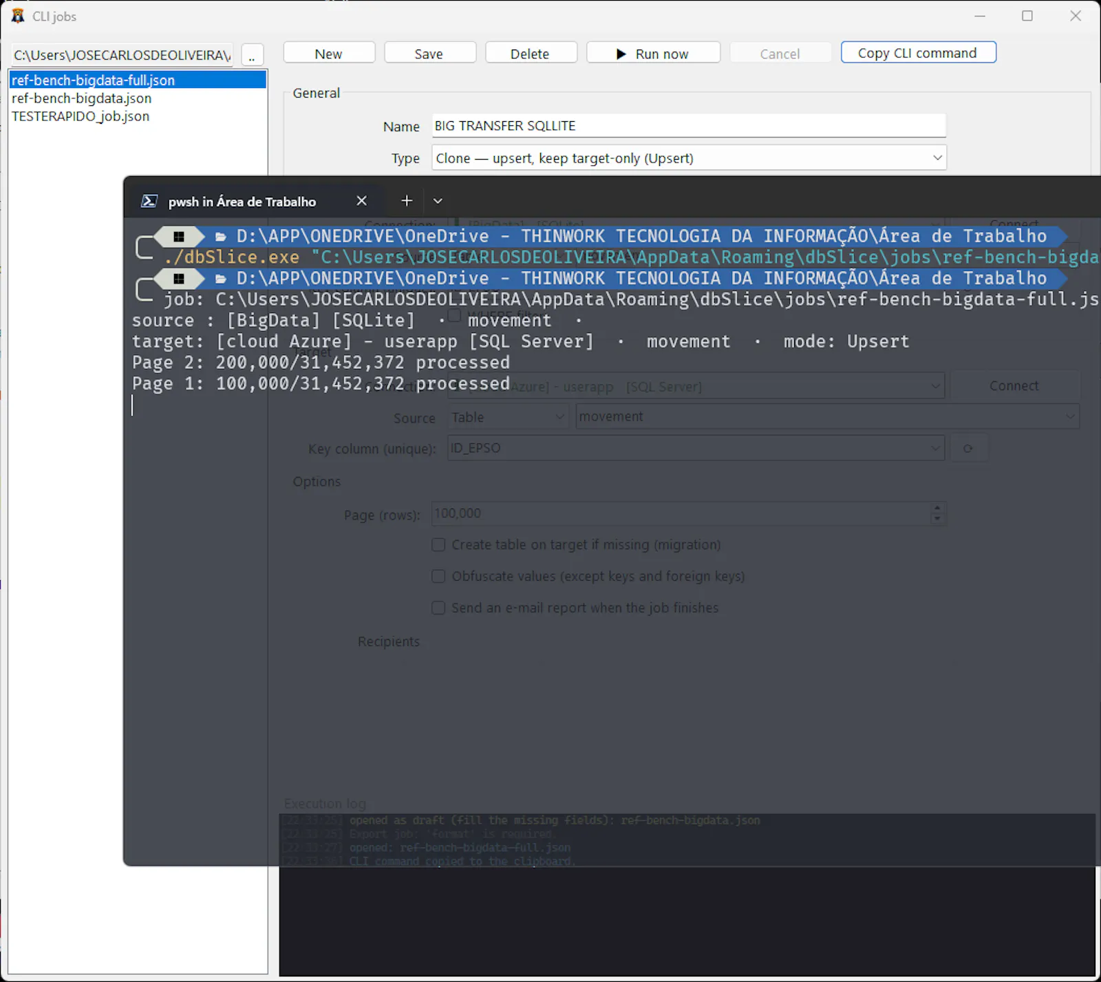Click the New job button
Viewport: 1101px width, 982px height.
[x=329, y=53]
